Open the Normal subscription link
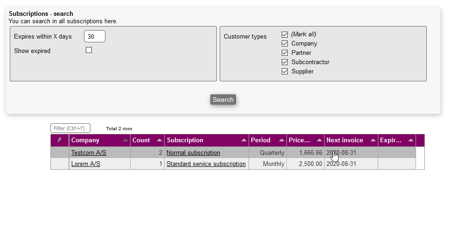The height and width of the screenshot is (225, 451). pyautogui.click(x=193, y=152)
